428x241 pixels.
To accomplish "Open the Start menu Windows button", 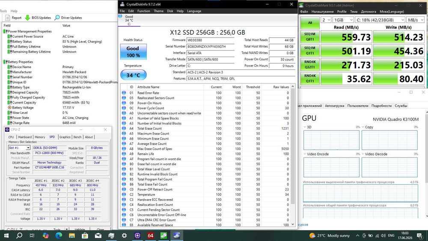I will (6, 235).
